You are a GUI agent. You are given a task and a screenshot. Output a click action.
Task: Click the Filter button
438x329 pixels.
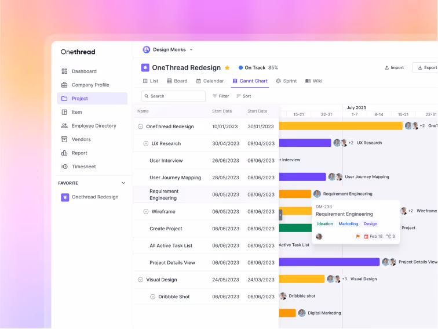coord(221,96)
